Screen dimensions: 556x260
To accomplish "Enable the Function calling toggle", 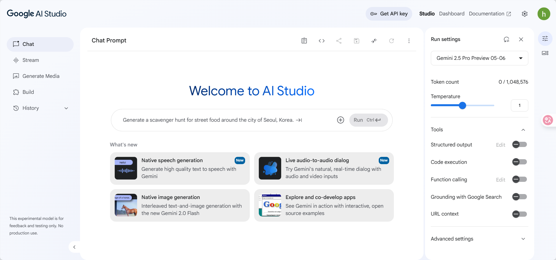I will click(520, 179).
